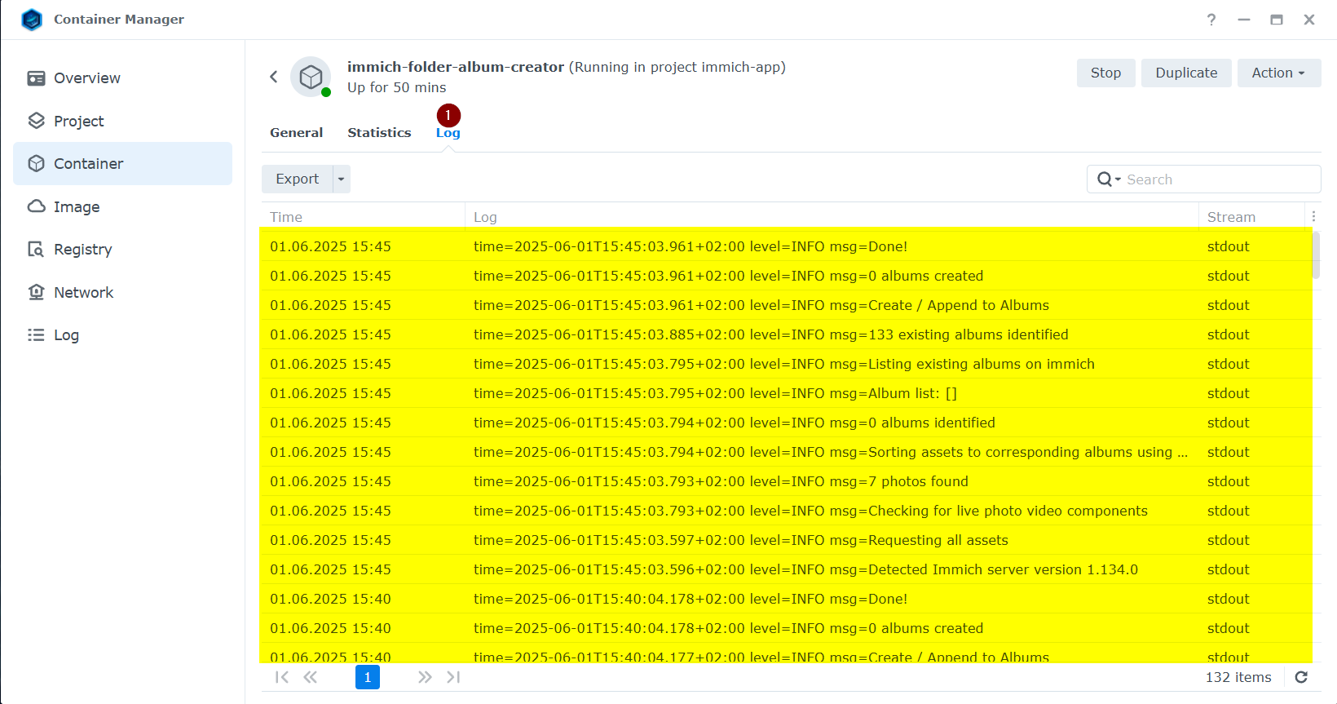
Task: Click the Container Manager app logo
Action: click(x=32, y=20)
